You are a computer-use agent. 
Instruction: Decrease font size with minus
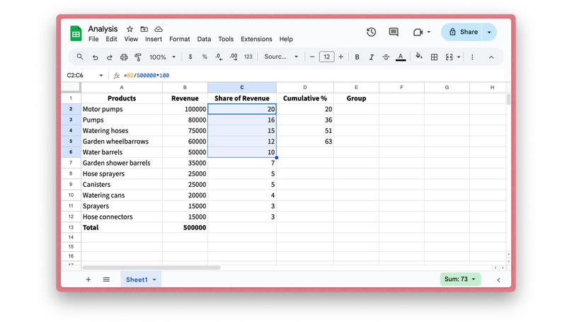pyautogui.click(x=312, y=57)
